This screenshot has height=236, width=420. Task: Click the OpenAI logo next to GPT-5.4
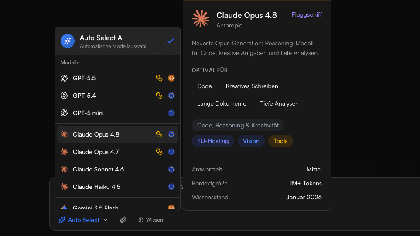(64, 96)
